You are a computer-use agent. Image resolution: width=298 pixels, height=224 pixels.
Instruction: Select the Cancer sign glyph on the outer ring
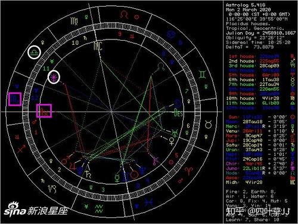(x=170, y=35)
